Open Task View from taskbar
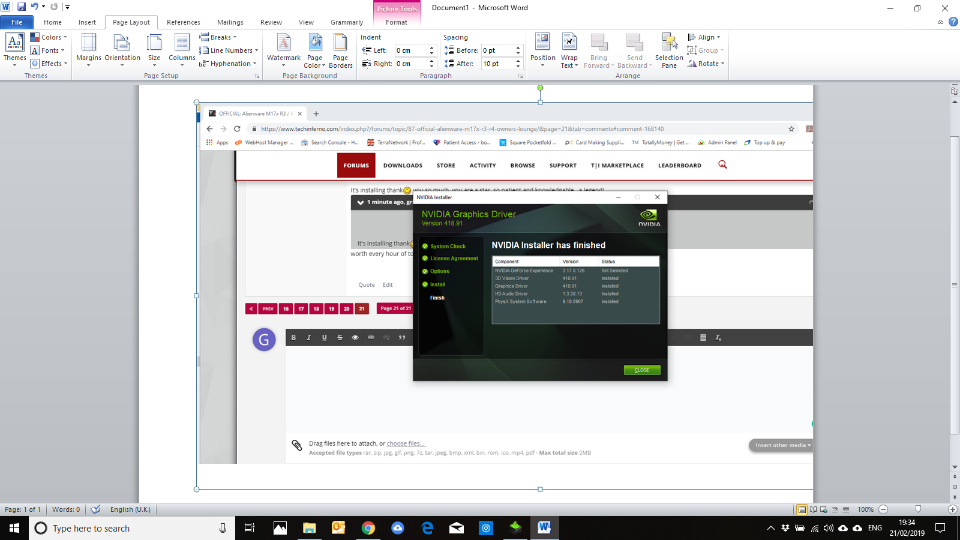 point(250,528)
